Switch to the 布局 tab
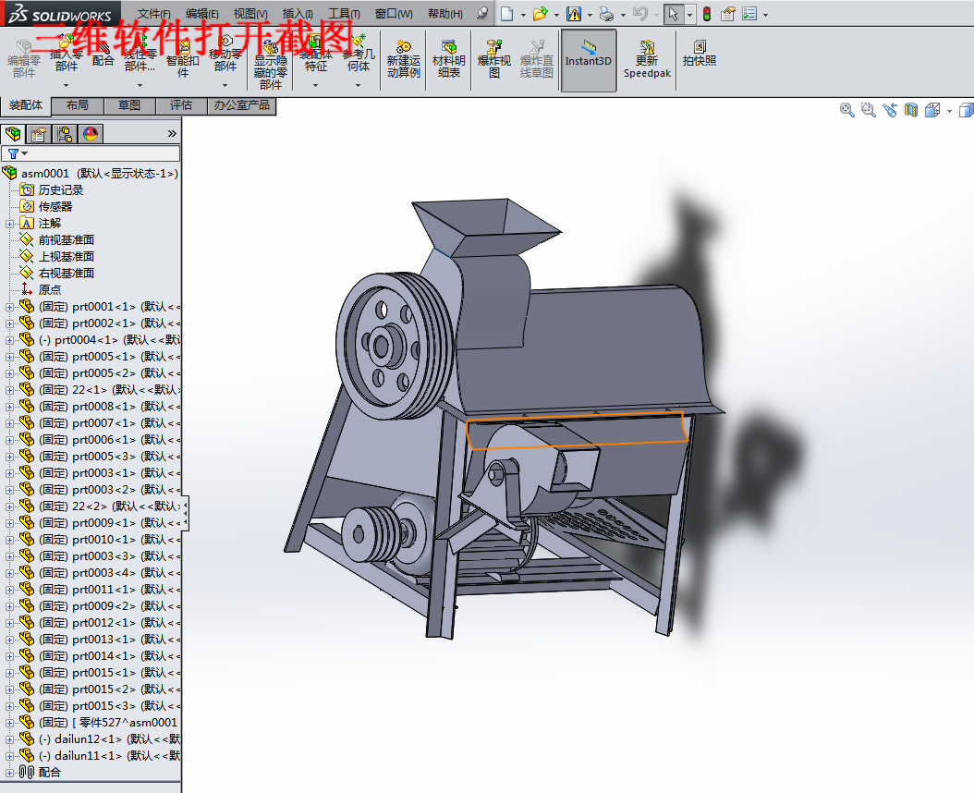Viewport: 974px width, 793px height. pos(78,105)
